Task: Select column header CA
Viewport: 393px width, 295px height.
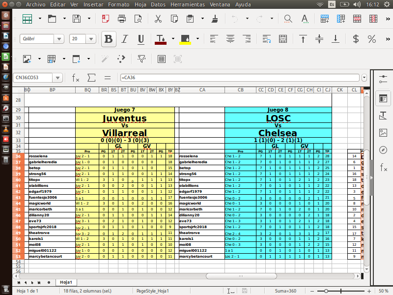Action: pyautogui.click(x=202, y=90)
